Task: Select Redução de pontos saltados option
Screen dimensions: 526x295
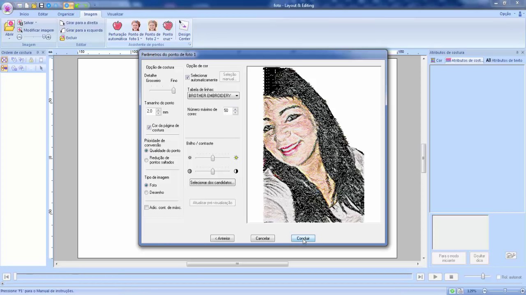Action: tap(146, 160)
